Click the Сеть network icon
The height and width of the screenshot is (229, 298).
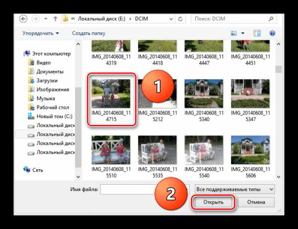[x=27, y=170]
